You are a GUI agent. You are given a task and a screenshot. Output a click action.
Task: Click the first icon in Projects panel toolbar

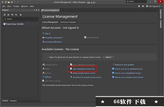tap(4, 15)
